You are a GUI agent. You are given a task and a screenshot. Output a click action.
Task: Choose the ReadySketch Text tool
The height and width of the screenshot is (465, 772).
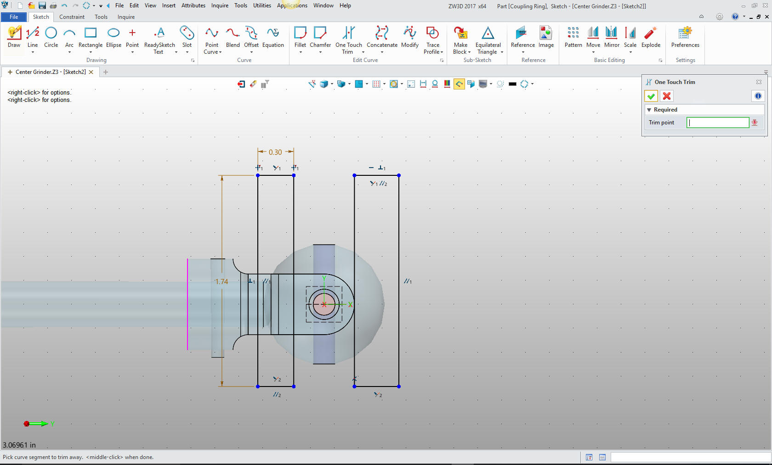tap(159, 40)
